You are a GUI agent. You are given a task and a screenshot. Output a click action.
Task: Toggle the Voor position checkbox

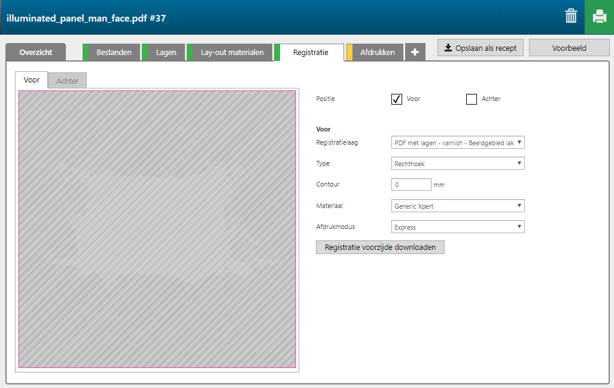397,99
